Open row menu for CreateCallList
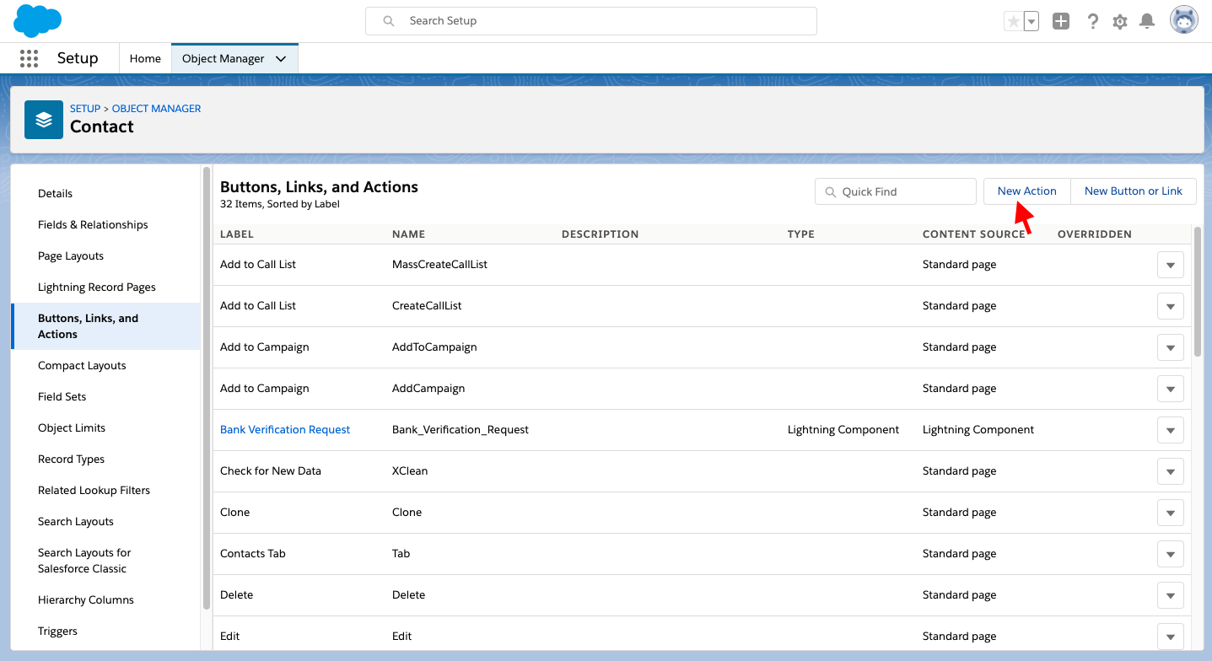1212x661 pixels. tap(1170, 306)
